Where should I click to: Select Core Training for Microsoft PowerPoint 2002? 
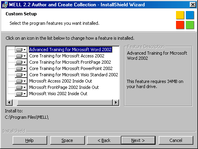click(x=71, y=68)
